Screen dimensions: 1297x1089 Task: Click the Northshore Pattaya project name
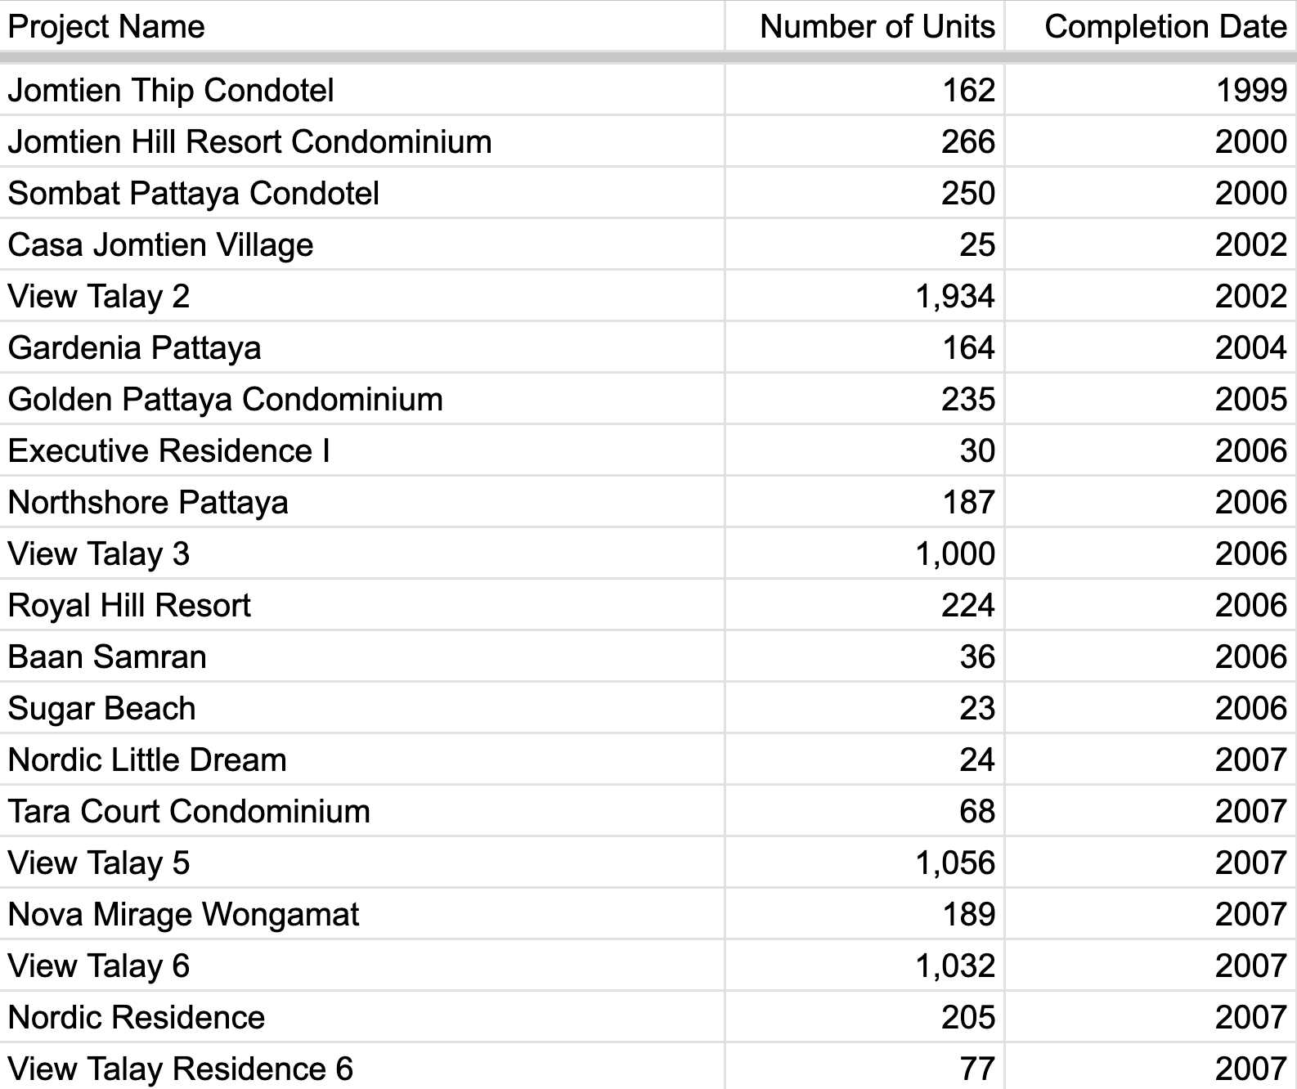coord(148,502)
